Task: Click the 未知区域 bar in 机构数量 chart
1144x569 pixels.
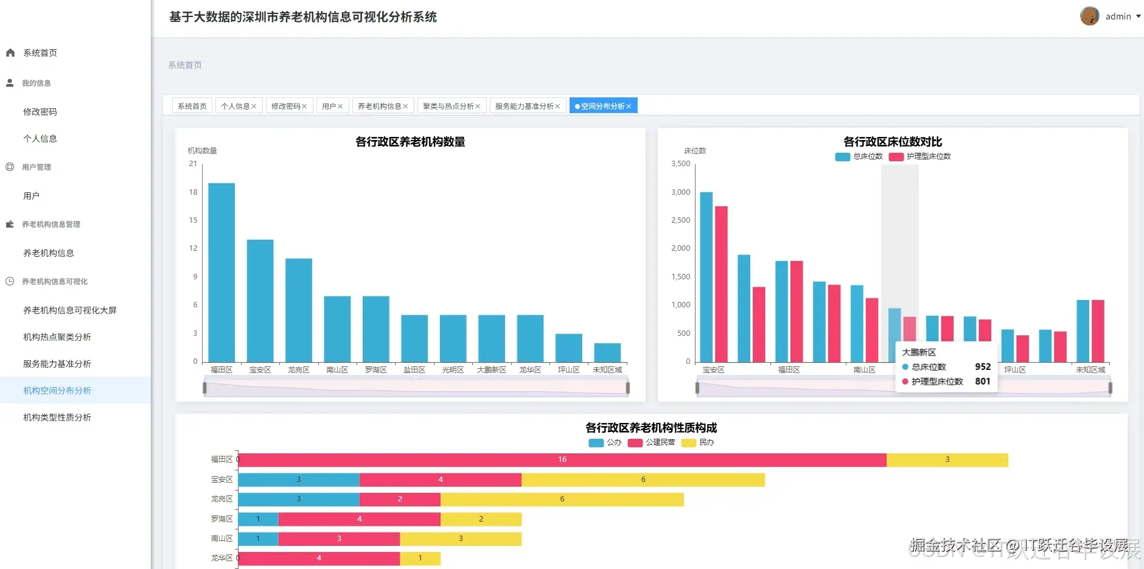Action: click(x=607, y=353)
